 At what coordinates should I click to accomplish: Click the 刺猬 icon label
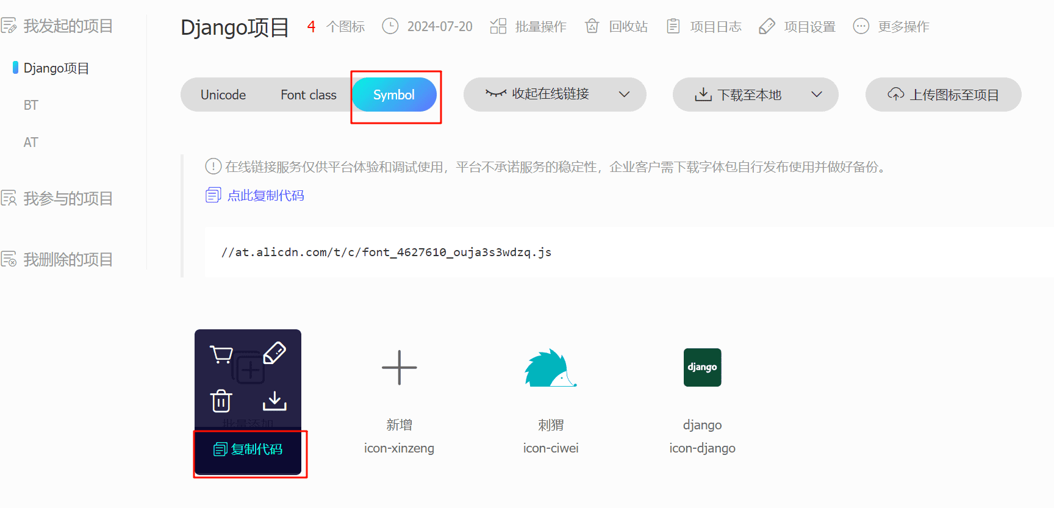(551, 424)
